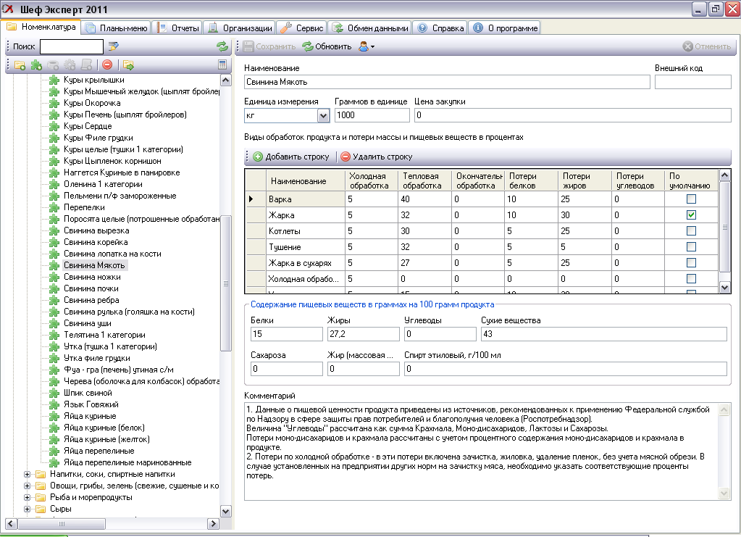Image resolution: width=741 pixels, height=537 pixels.
Task: Click the tree vertical scrollbar thumb
Action: pyautogui.click(x=226, y=283)
